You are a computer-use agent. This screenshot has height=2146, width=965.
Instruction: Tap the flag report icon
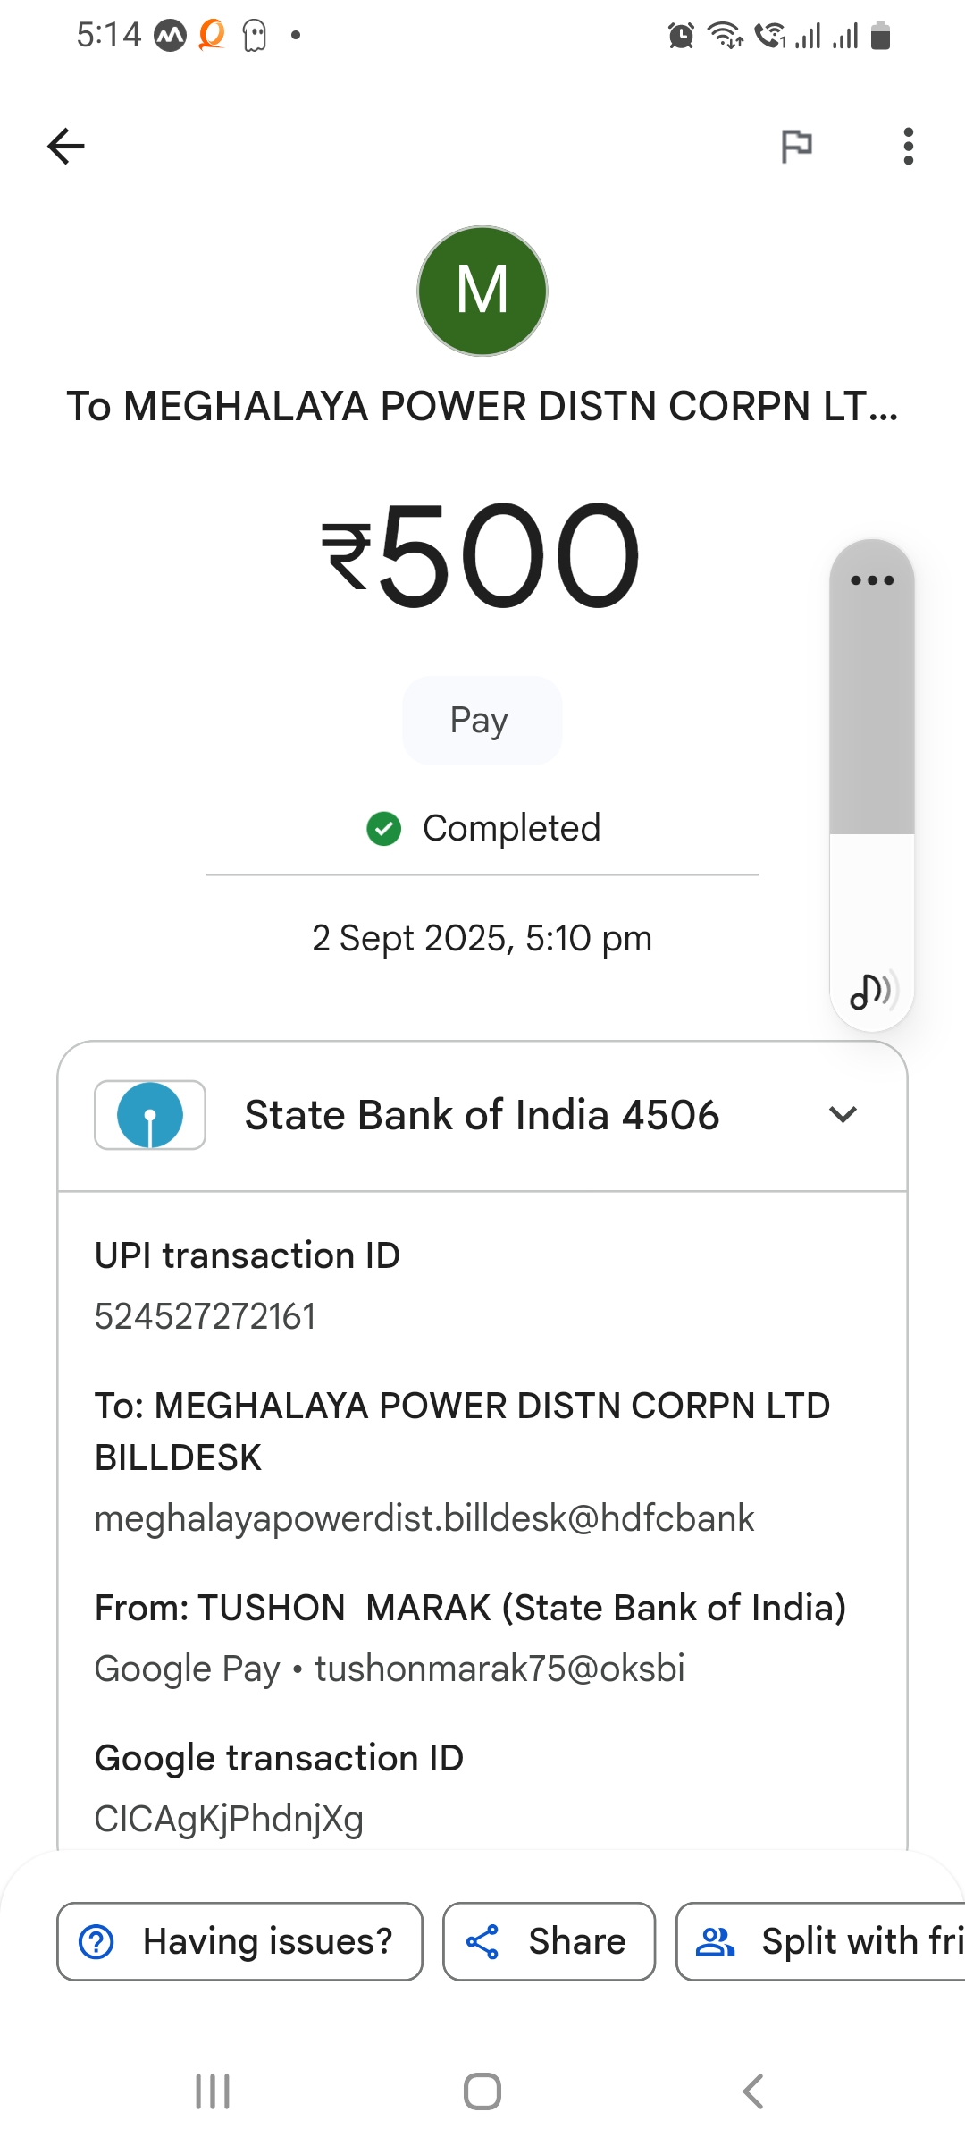coord(796,146)
